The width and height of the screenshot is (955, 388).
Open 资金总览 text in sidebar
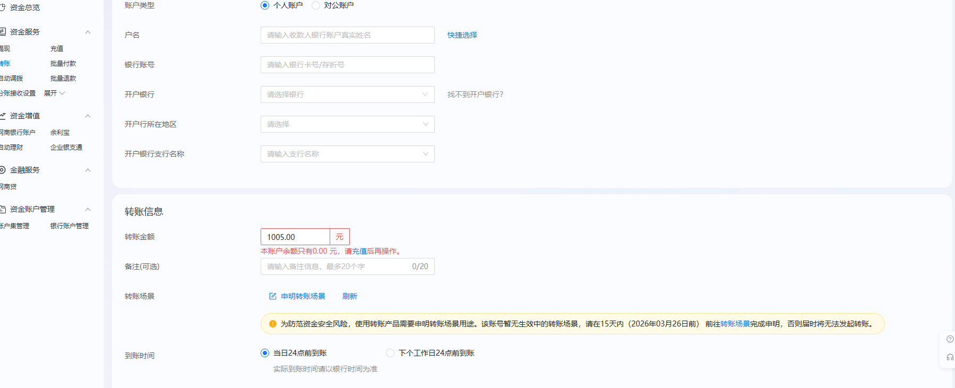tap(25, 7)
